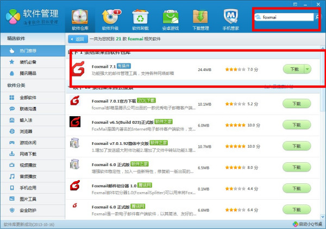Click icon of Foxmail 6.0 with 6.6MB size
This screenshot has height=229, width=326.
(75, 205)
